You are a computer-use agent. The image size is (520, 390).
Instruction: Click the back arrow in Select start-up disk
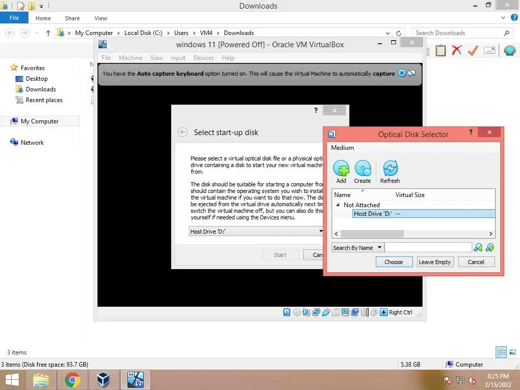click(182, 132)
